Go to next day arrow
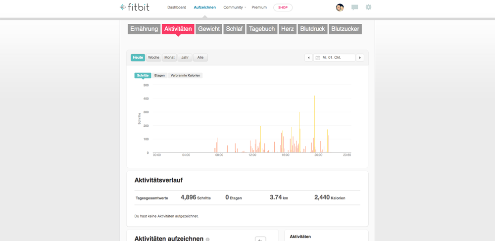Viewport: 495px width, 241px height. coord(360,58)
